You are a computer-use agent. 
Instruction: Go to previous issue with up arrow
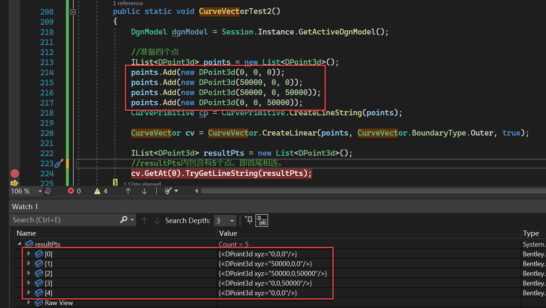pos(128,191)
